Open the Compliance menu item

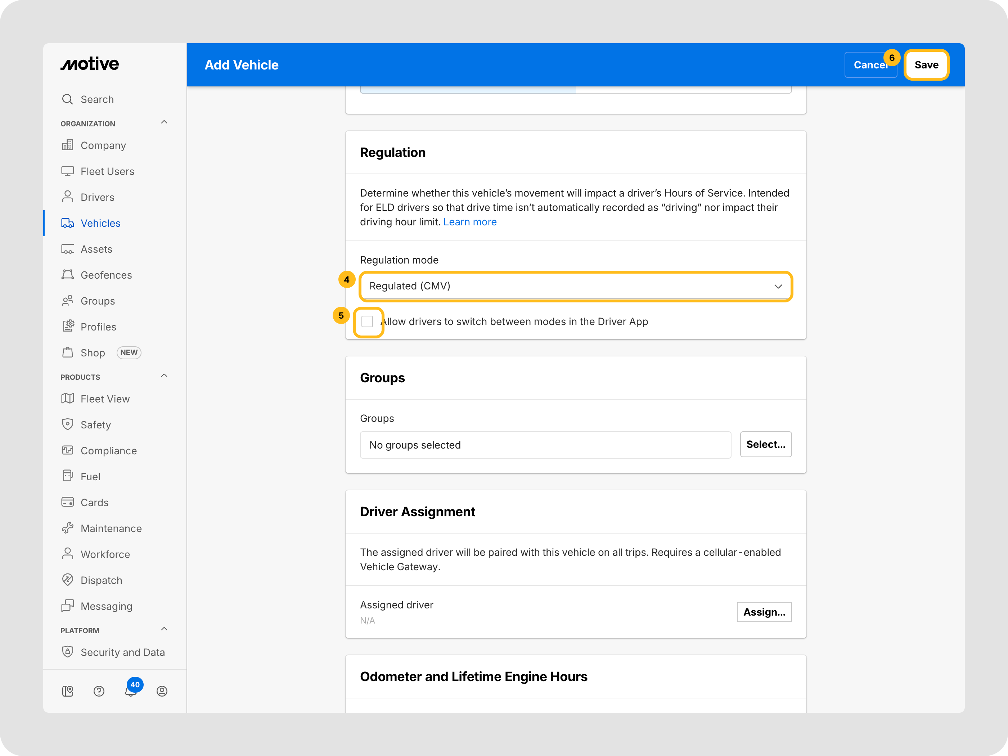point(108,451)
